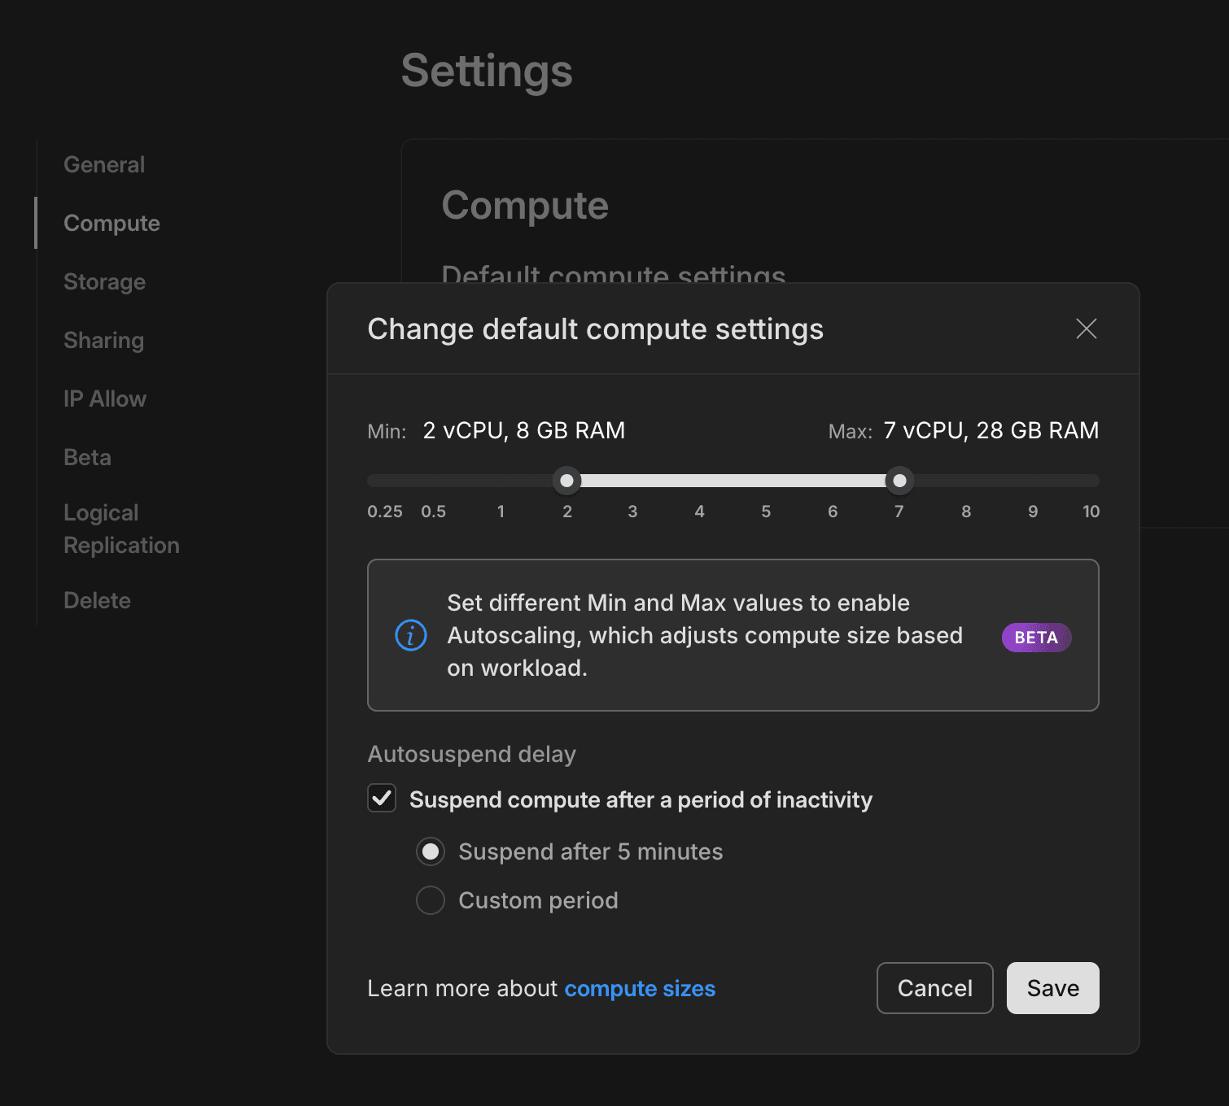View the Beta settings section
The width and height of the screenshot is (1229, 1106).
click(86, 457)
